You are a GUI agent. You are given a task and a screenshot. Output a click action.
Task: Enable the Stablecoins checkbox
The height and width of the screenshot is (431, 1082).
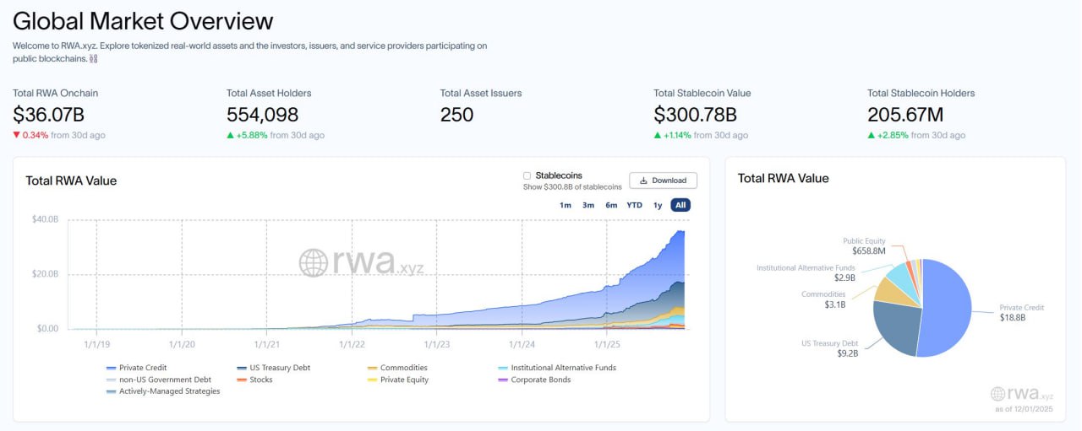(x=527, y=175)
